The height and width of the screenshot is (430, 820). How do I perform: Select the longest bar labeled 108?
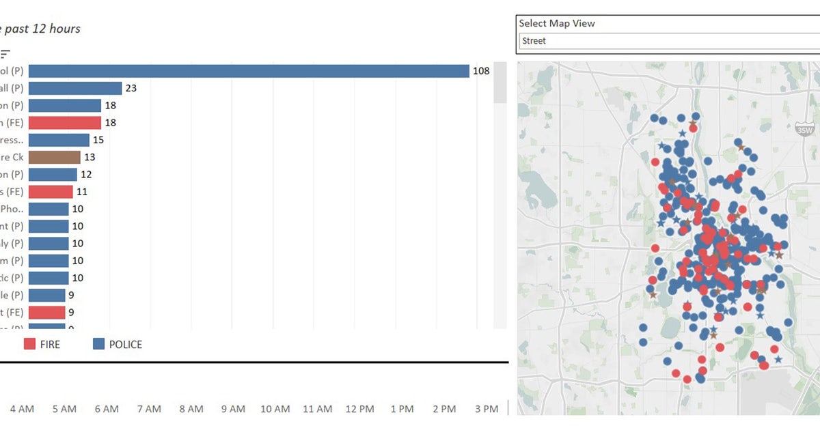point(249,71)
